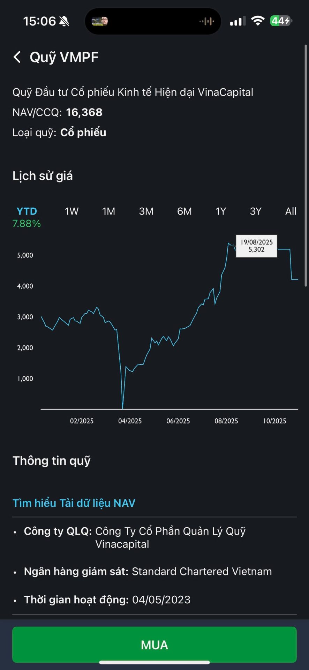Tap the Wi-Fi status icon
The height and width of the screenshot is (670, 309).
[x=258, y=21]
